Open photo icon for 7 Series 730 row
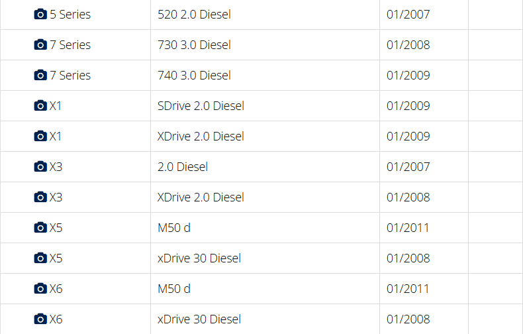The width and height of the screenshot is (523, 334). [x=40, y=45]
